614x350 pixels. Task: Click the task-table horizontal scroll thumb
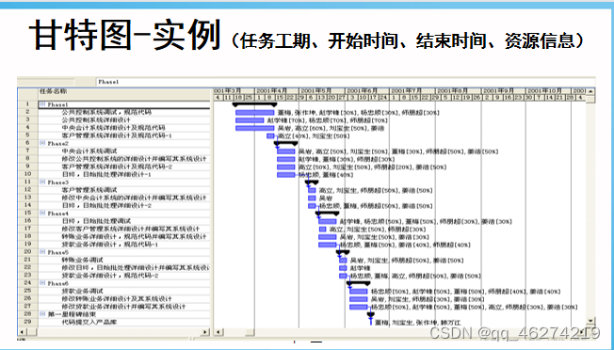[x=32, y=332]
